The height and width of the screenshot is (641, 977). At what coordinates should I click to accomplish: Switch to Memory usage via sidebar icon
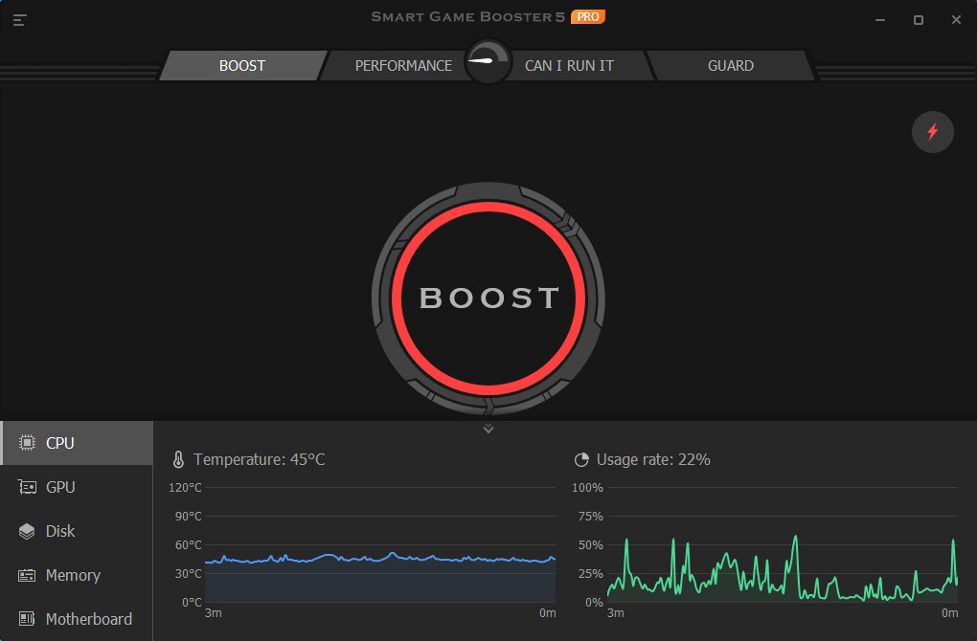pos(30,574)
